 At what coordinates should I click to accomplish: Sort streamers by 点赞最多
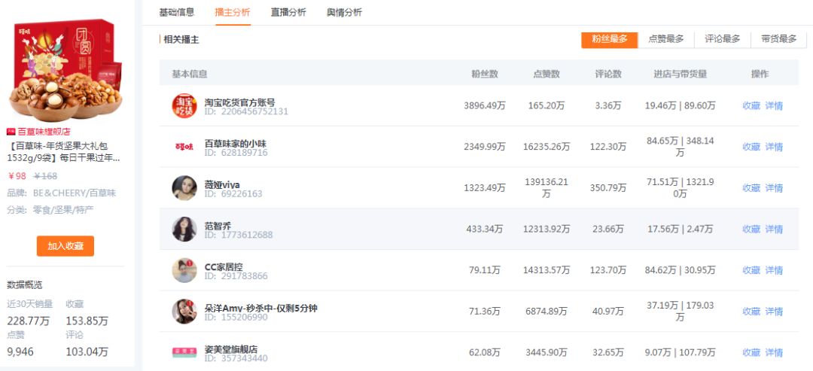(665, 39)
